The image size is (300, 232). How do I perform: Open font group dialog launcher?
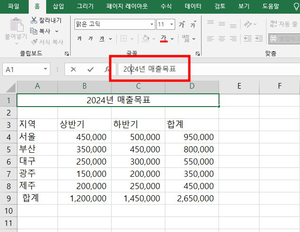point(198,54)
